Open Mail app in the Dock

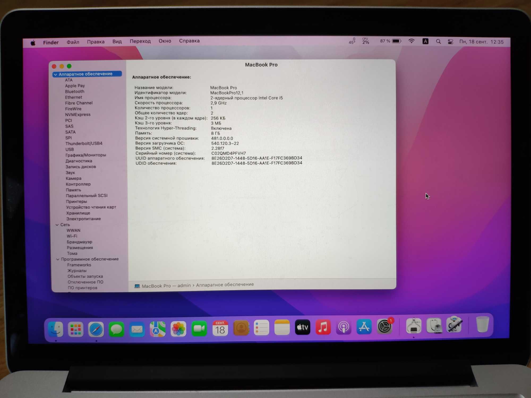click(x=137, y=329)
